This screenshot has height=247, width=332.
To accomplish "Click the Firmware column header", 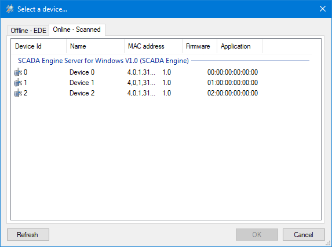I will pyautogui.click(x=199, y=46).
